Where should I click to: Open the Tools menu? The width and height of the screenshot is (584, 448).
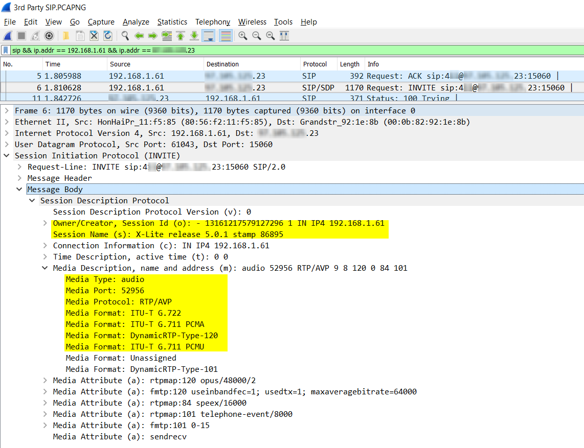coord(283,22)
